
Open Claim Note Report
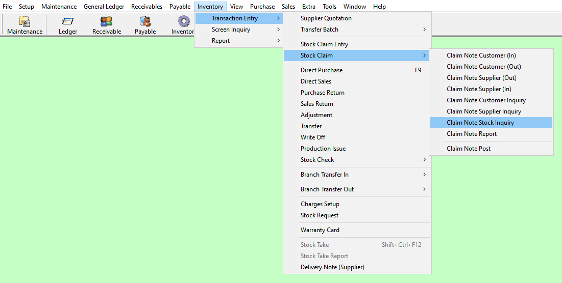(492, 134)
